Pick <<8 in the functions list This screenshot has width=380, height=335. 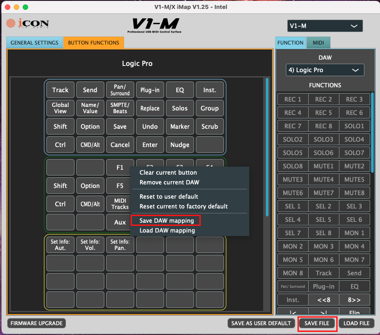[323, 300]
